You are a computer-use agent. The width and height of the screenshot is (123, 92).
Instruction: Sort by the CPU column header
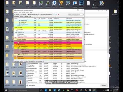click(x=39, y=19)
